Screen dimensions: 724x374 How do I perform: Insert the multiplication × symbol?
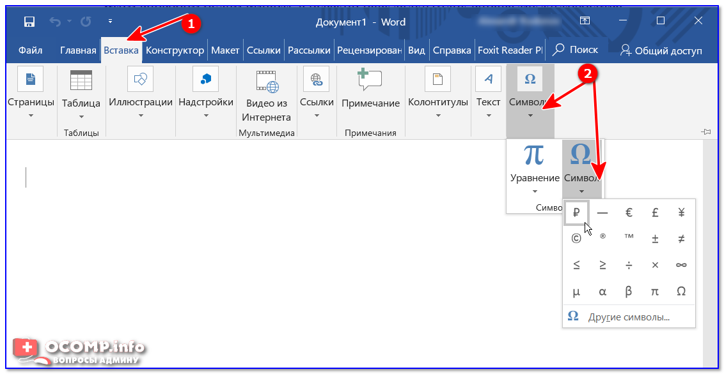tap(655, 265)
